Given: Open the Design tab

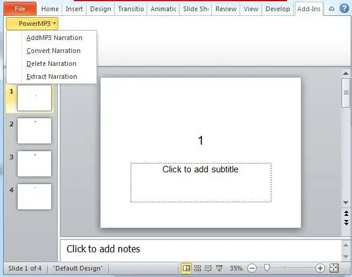Looking at the screenshot, I should coord(100,9).
